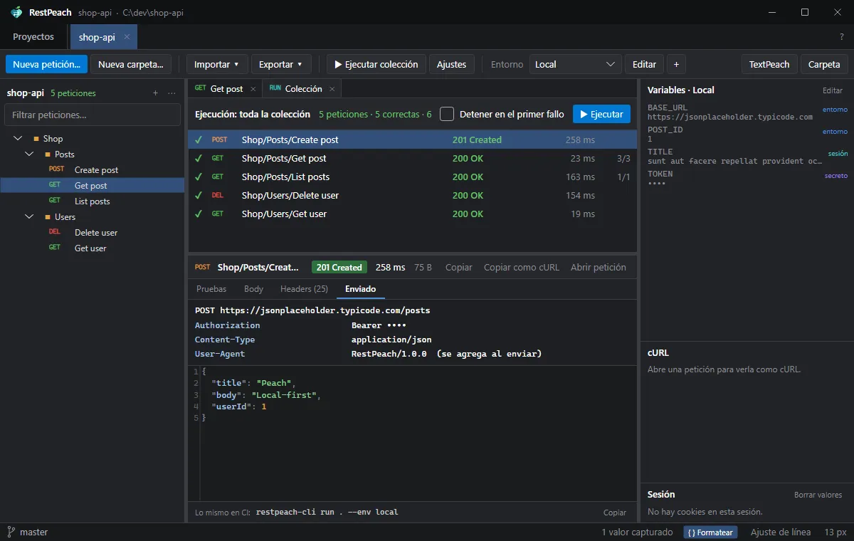Select the Delete user request in tree
Viewport: 854px width, 541px height.
pos(93,233)
